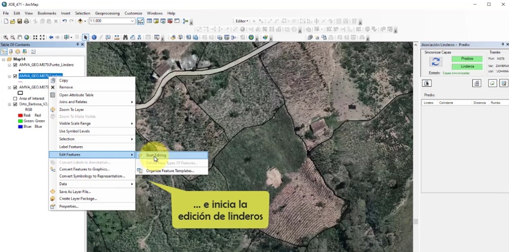Open the Geoprocessing menu
This screenshot has width=509, height=252.
[x=106, y=13]
